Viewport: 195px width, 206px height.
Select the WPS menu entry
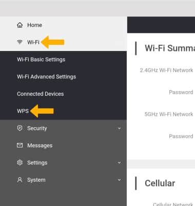point(23,111)
